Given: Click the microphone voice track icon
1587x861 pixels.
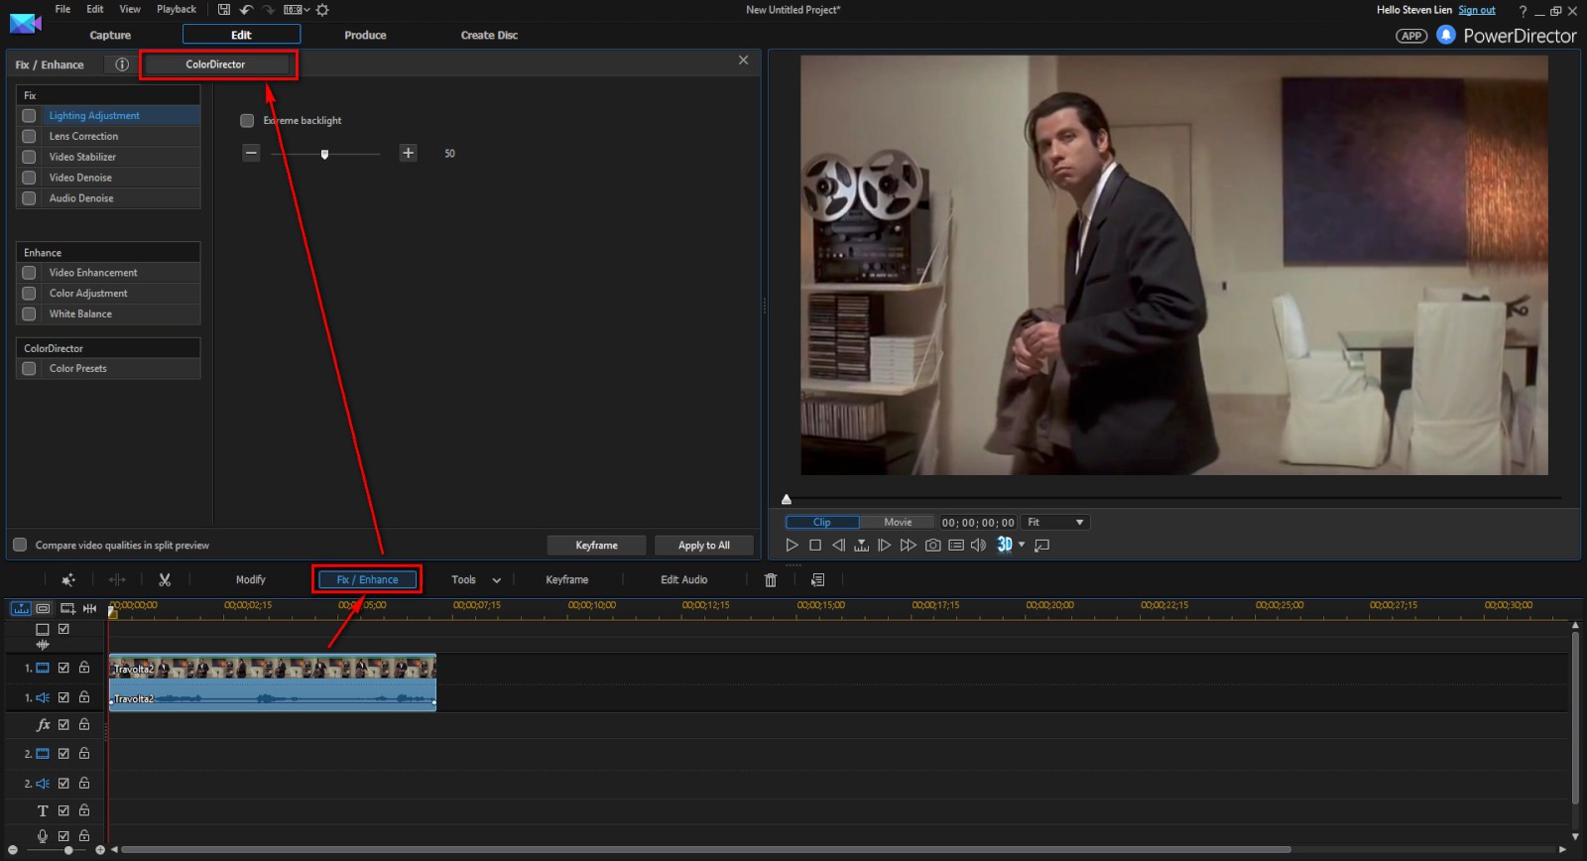Looking at the screenshot, I should click(x=43, y=836).
